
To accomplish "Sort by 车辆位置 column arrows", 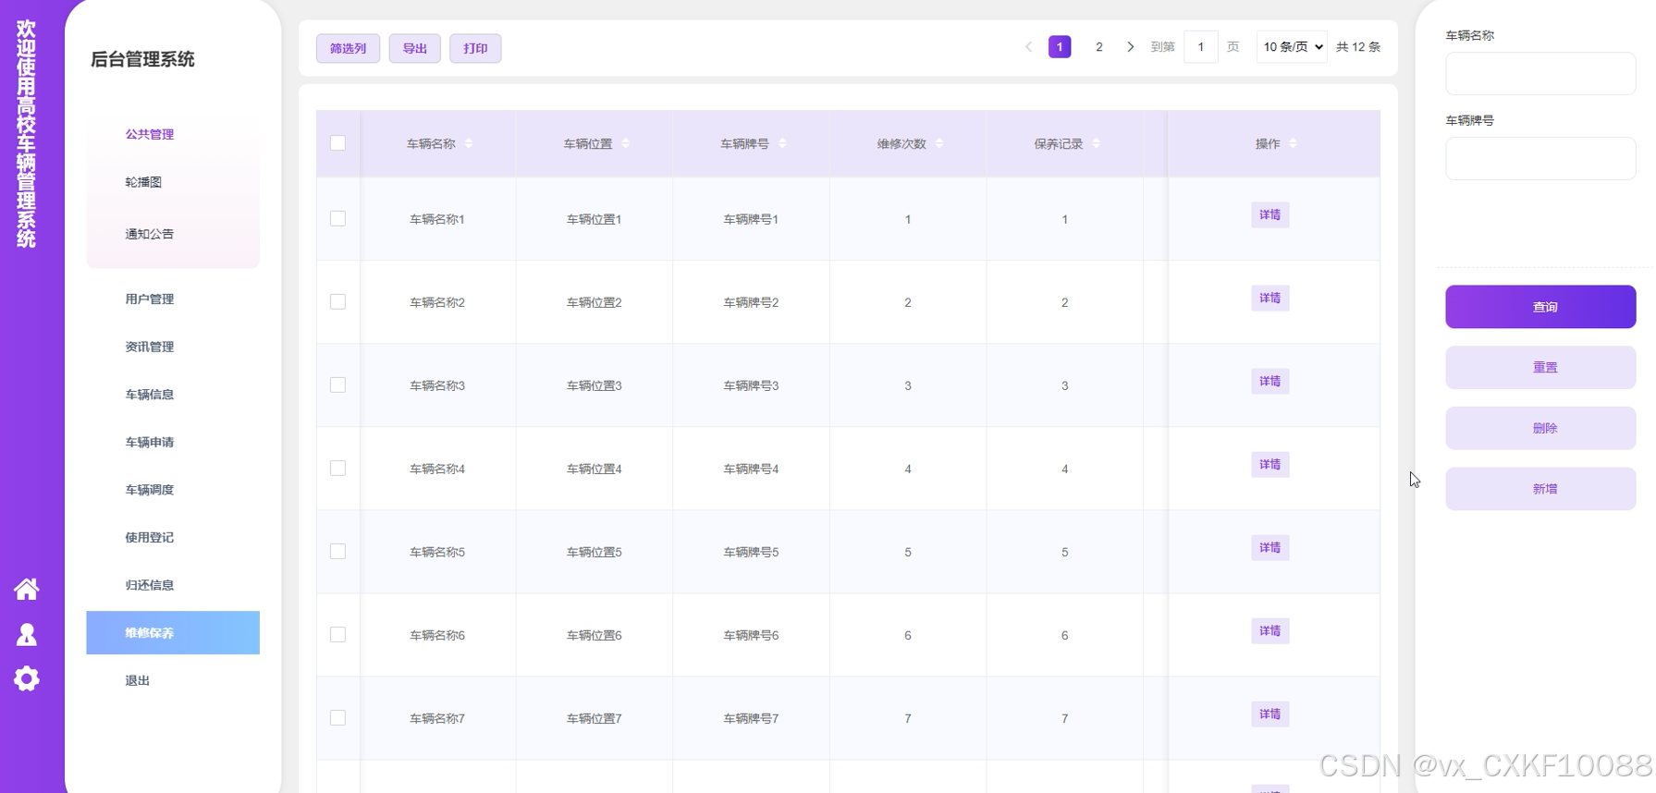I will [626, 143].
